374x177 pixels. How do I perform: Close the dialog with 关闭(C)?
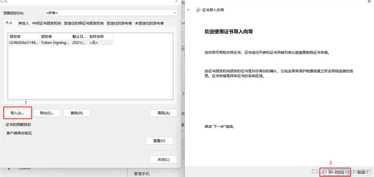164,160
